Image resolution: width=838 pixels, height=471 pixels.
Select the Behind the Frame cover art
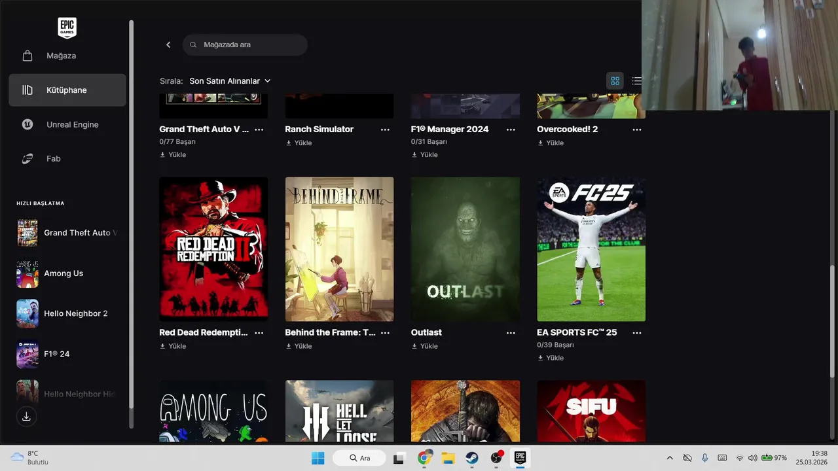[339, 249]
